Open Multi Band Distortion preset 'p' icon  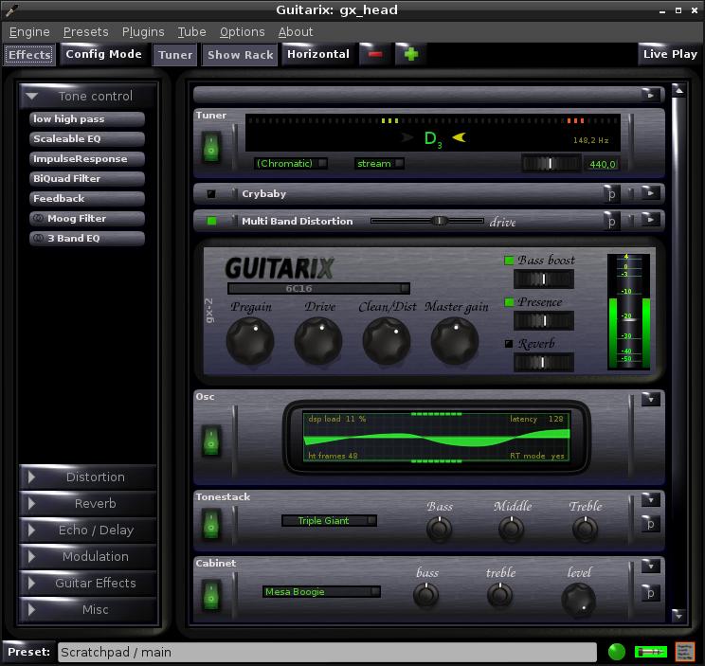click(611, 221)
